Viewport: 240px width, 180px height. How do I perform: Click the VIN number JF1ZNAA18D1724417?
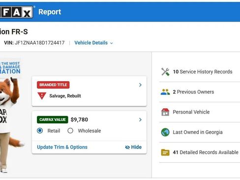[39, 43]
